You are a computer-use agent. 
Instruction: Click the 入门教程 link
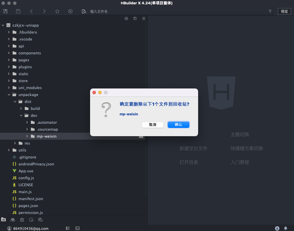(240, 162)
